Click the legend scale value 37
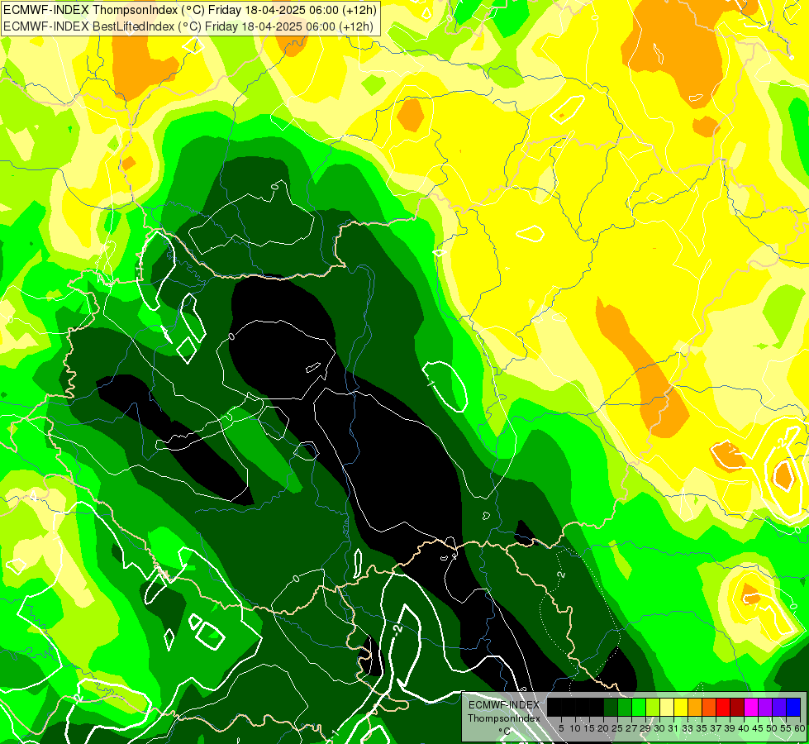Image resolution: width=809 pixels, height=744 pixels. pos(716,728)
